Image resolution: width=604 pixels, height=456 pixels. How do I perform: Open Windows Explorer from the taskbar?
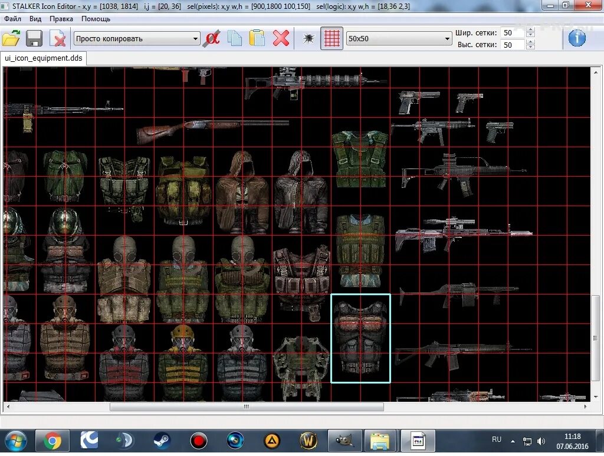click(380, 441)
